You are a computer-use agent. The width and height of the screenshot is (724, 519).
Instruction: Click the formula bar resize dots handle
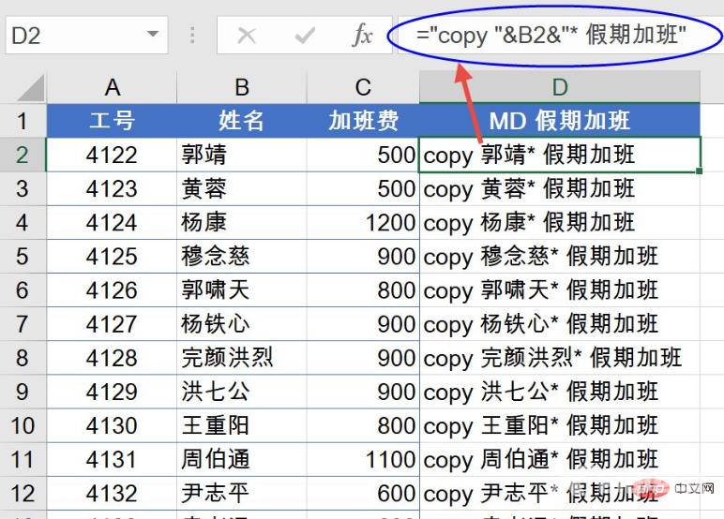click(x=192, y=36)
